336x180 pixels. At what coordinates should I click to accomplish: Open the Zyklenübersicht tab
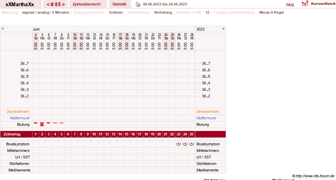(x=87, y=4)
